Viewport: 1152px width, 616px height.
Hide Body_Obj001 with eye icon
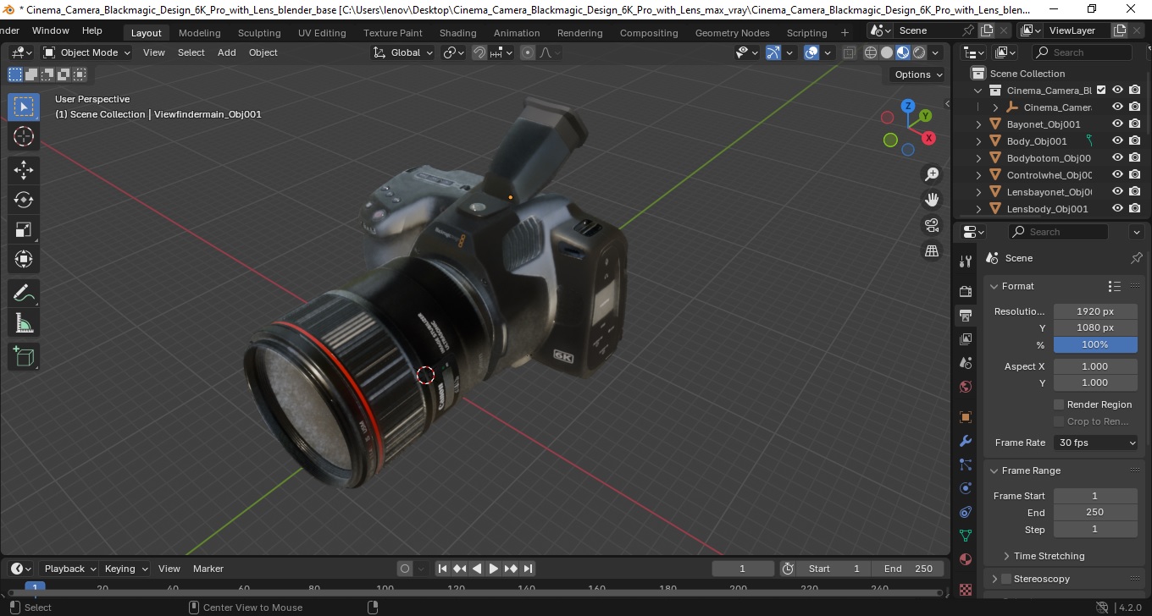(1117, 141)
